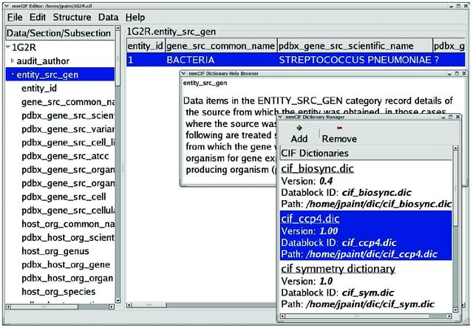Select host_org_species tree item
473x328 pixels.
[x=58, y=292]
